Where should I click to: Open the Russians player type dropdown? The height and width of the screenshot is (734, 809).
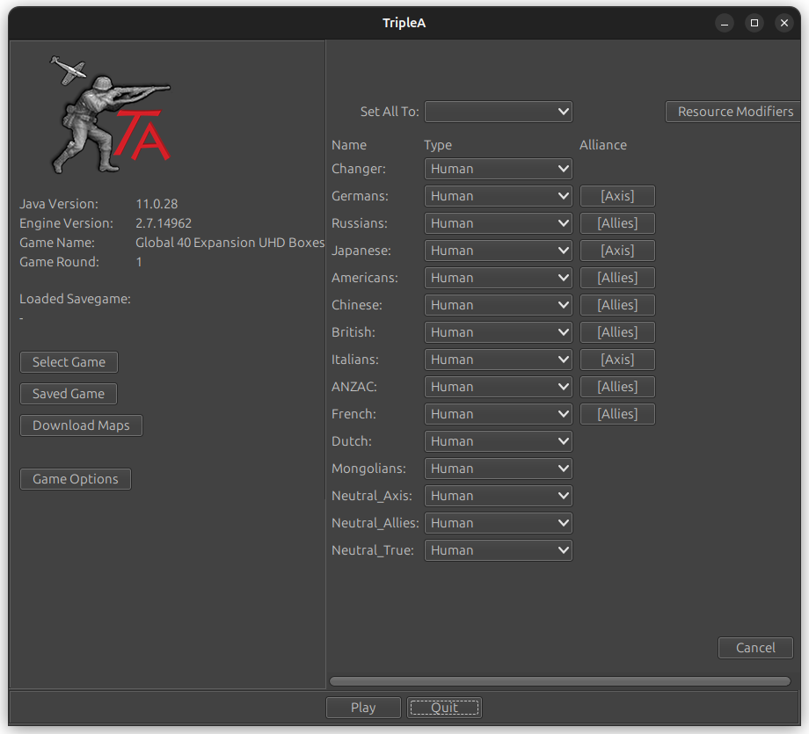click(498, 223)
